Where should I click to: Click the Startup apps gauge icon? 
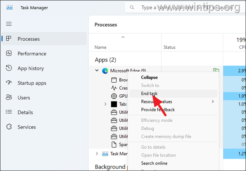pyautogui.click(x=9, y=82)
